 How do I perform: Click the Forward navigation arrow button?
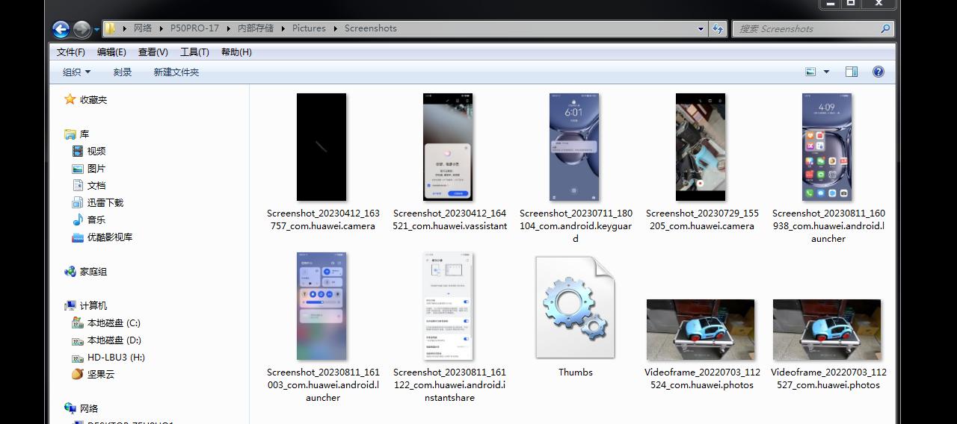[x=82, y=29]
